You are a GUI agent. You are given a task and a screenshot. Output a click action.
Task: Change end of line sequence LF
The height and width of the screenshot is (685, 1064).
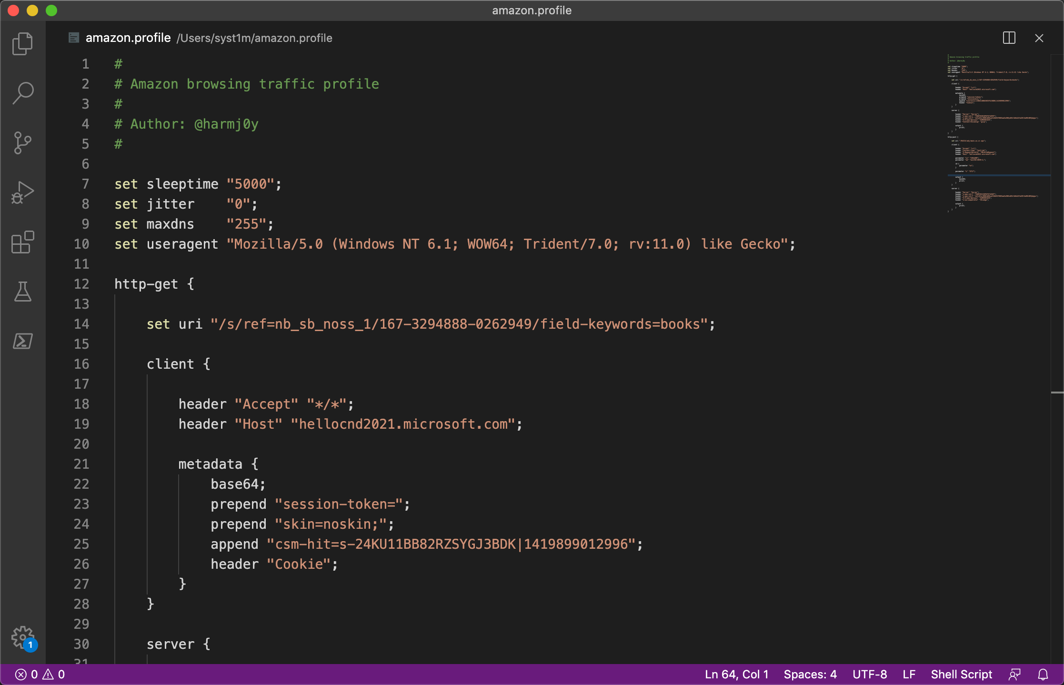[x=909, y=675]
